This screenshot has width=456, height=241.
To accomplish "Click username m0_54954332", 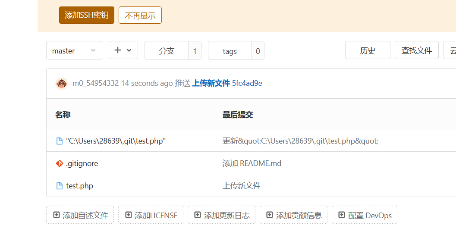I will [x=96, y=84].
